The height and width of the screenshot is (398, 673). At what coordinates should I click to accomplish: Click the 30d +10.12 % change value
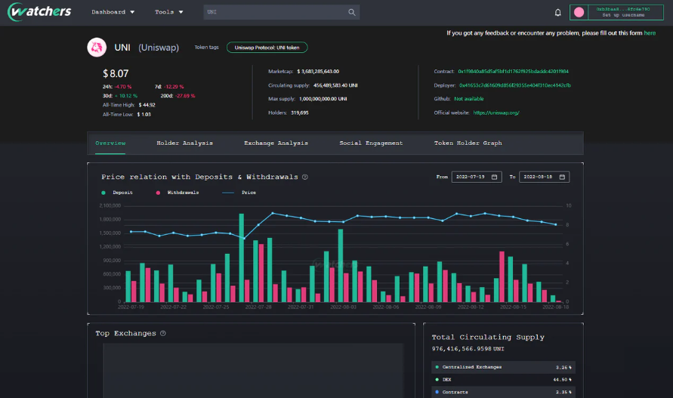tap(125, 96)
